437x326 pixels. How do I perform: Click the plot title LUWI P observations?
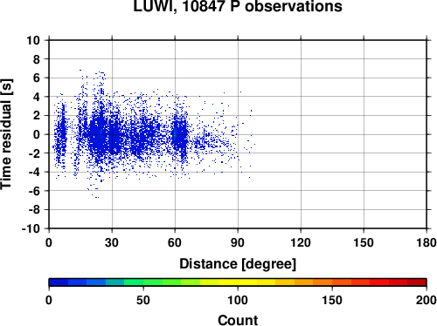point(238,6)
